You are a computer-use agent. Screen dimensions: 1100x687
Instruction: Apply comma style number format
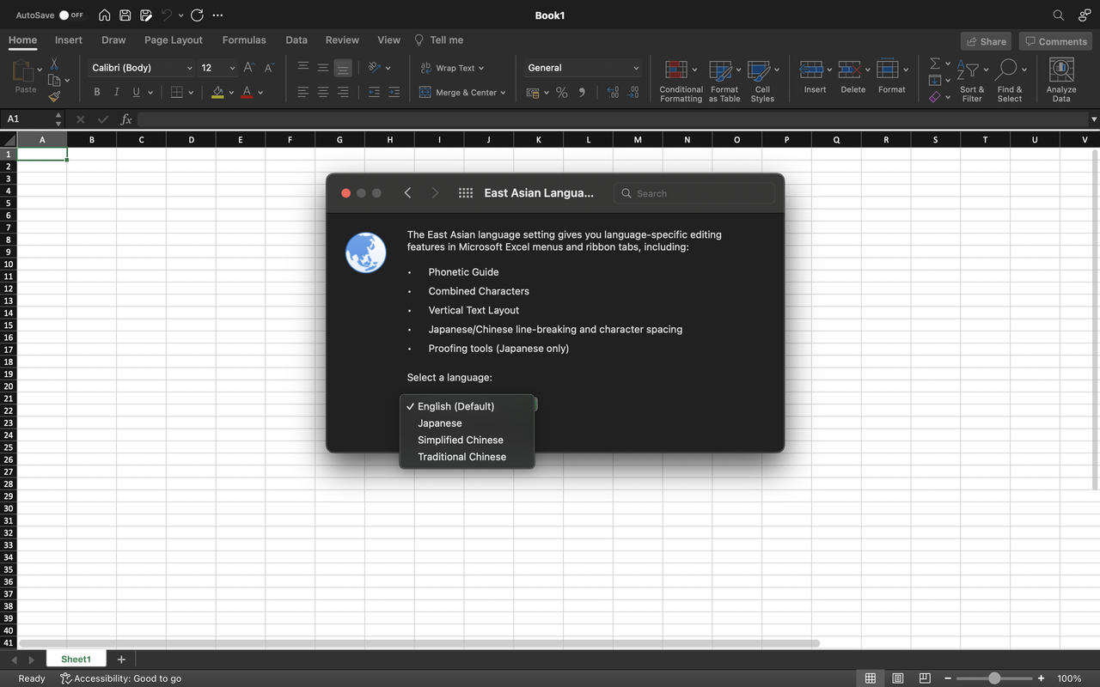click(582, 92)
